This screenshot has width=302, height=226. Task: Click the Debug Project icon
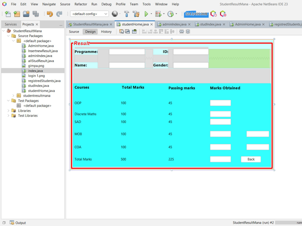coord(158,14)
